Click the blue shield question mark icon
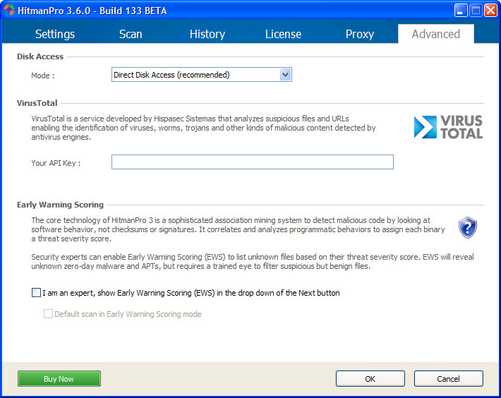The image size is (501, 398). 468,227
